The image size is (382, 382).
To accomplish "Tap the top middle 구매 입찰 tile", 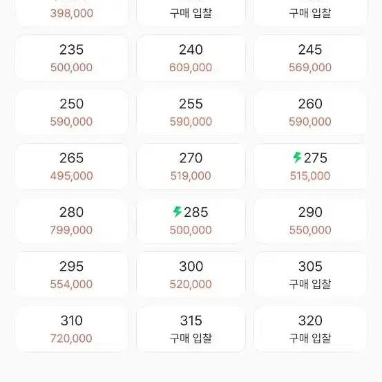I will (x=191, y=12).
